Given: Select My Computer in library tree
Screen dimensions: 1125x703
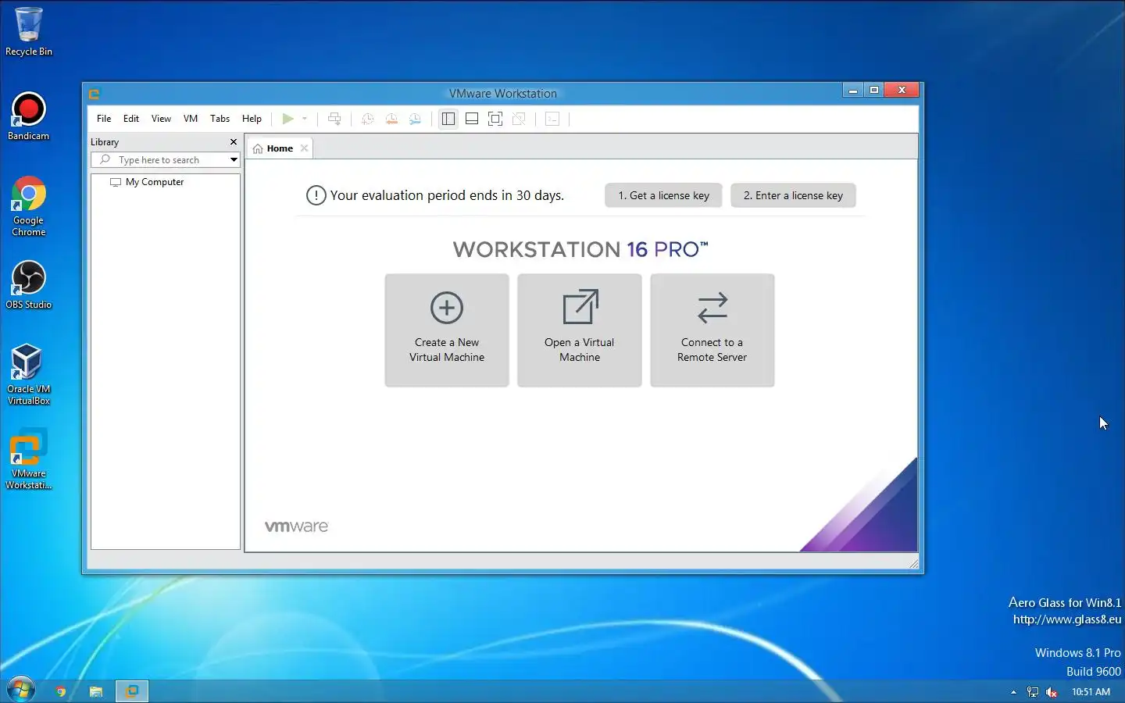Looking at the screenshot, I should click(x=155, y=182).
